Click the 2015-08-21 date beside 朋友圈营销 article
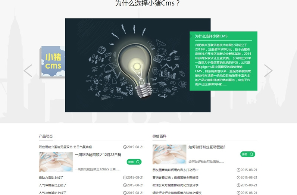This screenshot has width=297, height=195. (x=249, y=170)
